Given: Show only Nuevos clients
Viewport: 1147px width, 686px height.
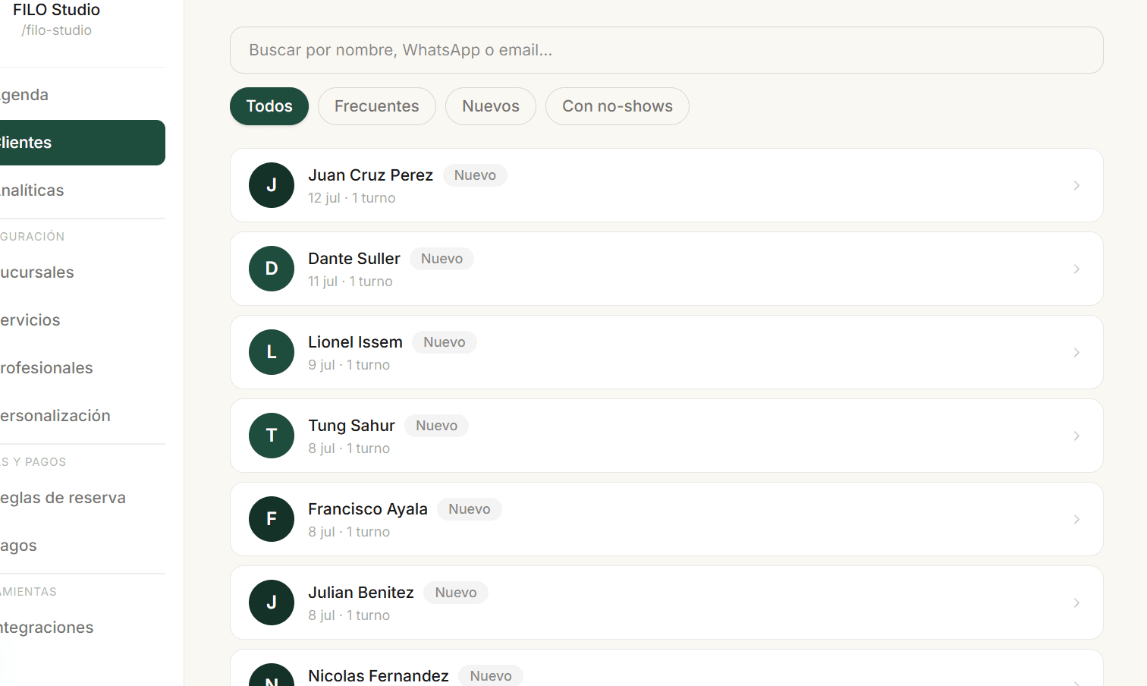Looking at the screenshot, I should pos(491,106).
